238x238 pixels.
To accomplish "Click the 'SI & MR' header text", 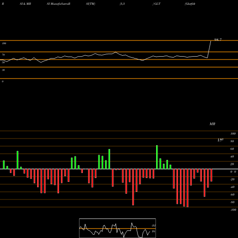I will tap(25, 4).
